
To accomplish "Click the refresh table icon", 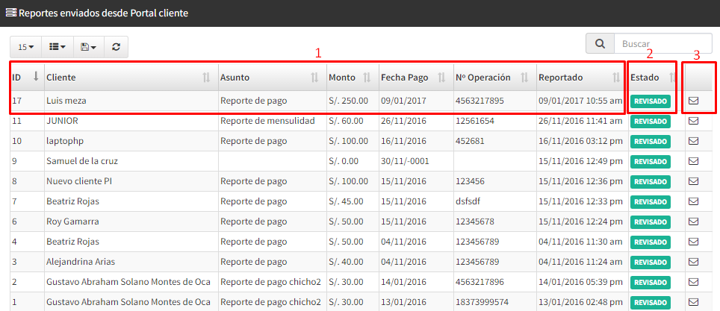I will coord(116,46).
